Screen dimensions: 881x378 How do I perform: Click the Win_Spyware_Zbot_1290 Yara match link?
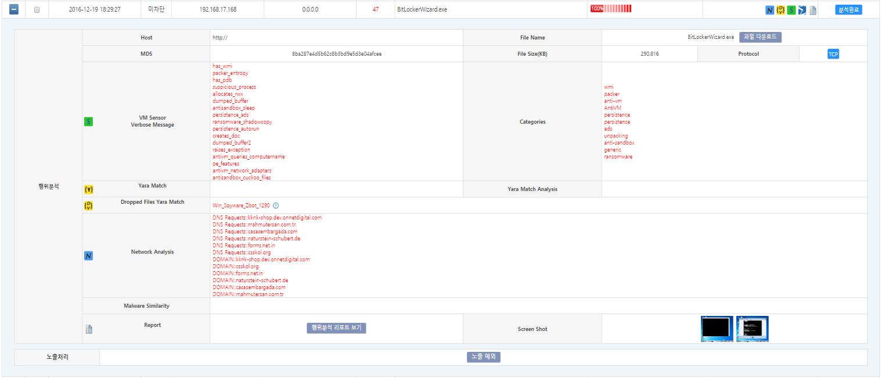[x=241, y=206]
